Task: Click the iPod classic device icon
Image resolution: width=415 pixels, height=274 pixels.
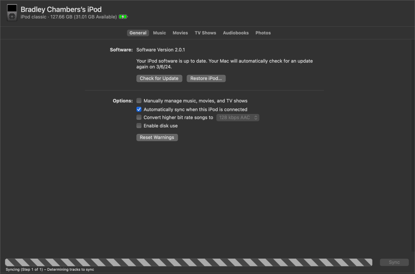Action: pos(12,13)
